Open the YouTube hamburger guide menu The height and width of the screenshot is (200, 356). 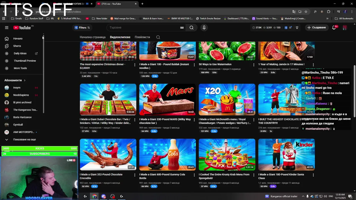point(7,27)
